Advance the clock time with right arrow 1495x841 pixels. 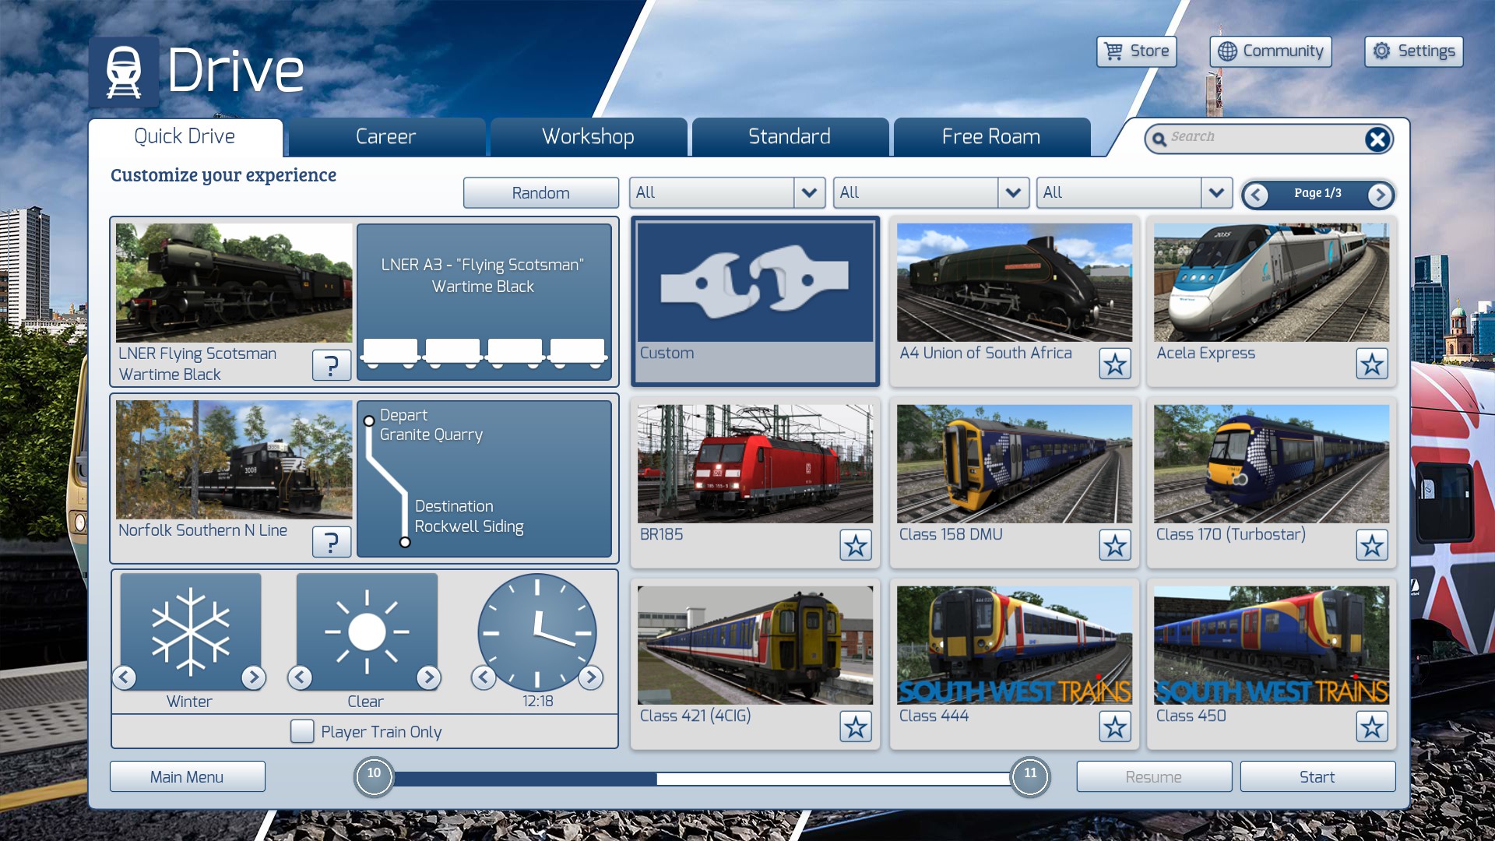[x=591, y=677]
